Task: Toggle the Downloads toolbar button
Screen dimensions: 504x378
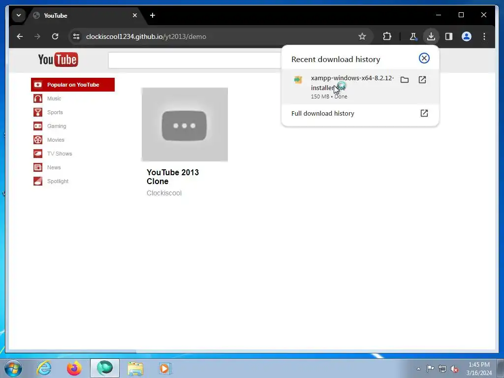Action: tap(431, 36)
